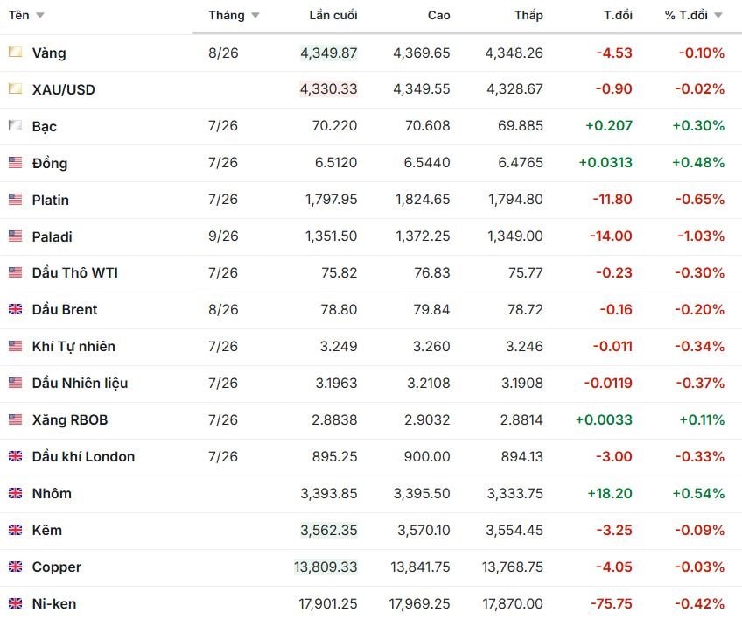Sort by the Tên column arrow

point(40,15)
